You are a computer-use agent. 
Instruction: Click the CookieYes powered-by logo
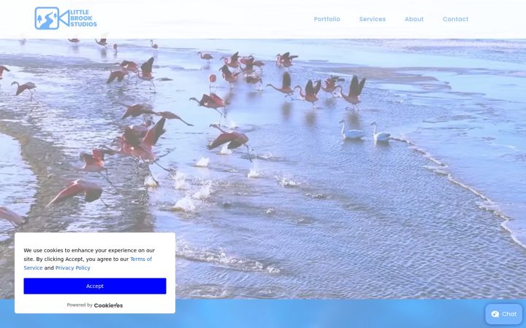click(108, 305)
